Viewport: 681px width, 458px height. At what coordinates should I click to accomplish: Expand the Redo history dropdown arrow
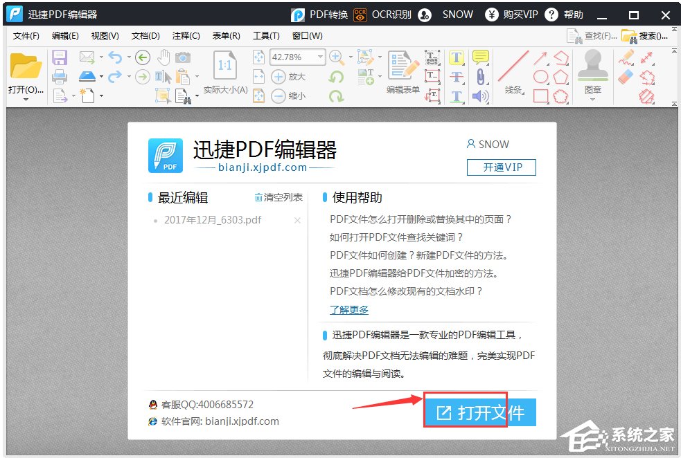pos(129,77)
